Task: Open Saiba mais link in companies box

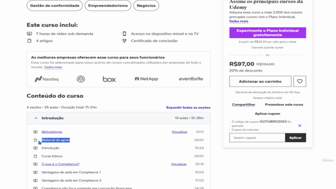Action: tap(53, 67)
